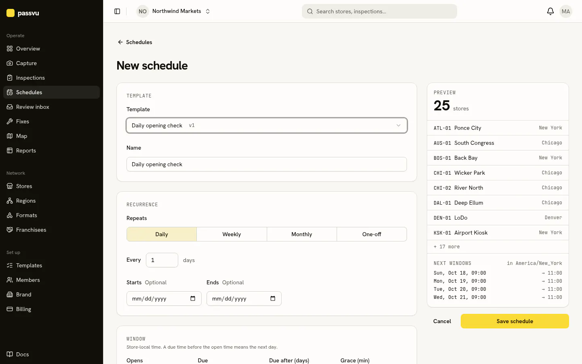Open Templates setup page

(51, 265)
